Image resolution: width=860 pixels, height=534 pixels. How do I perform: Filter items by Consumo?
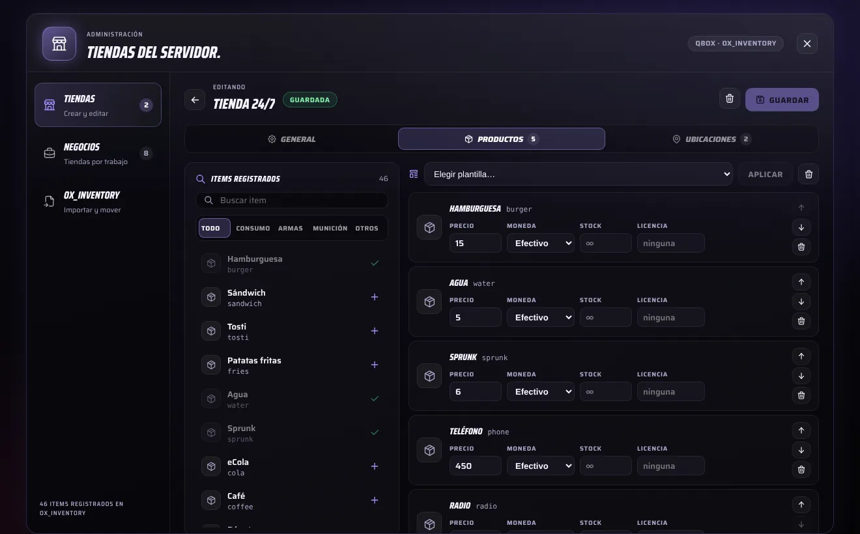(253, 229)
